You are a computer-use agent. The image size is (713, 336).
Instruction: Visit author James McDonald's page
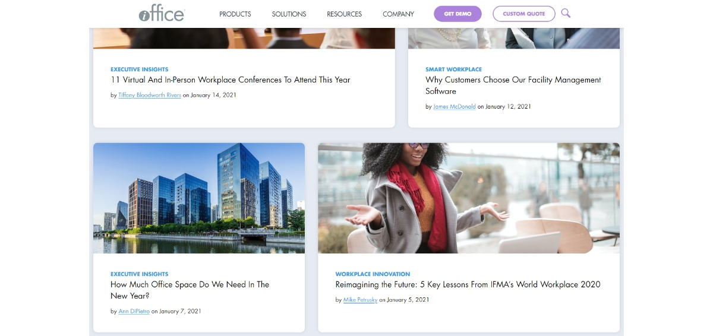(x=455, y=107)
